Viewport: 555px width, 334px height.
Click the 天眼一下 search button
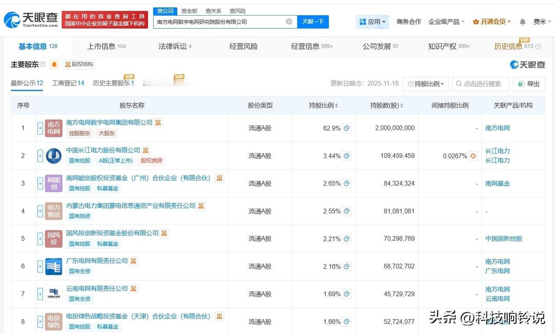click(x=313, y=22)
